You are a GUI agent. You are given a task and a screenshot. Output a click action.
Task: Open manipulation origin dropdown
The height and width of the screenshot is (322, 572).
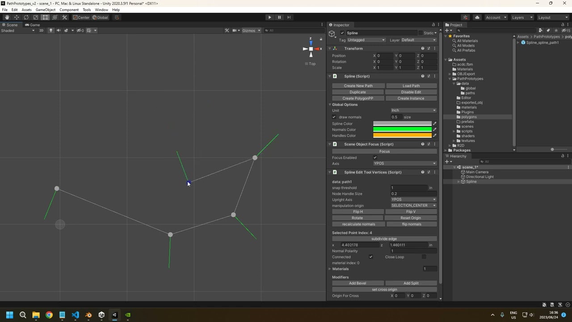[x=413, y=206]
